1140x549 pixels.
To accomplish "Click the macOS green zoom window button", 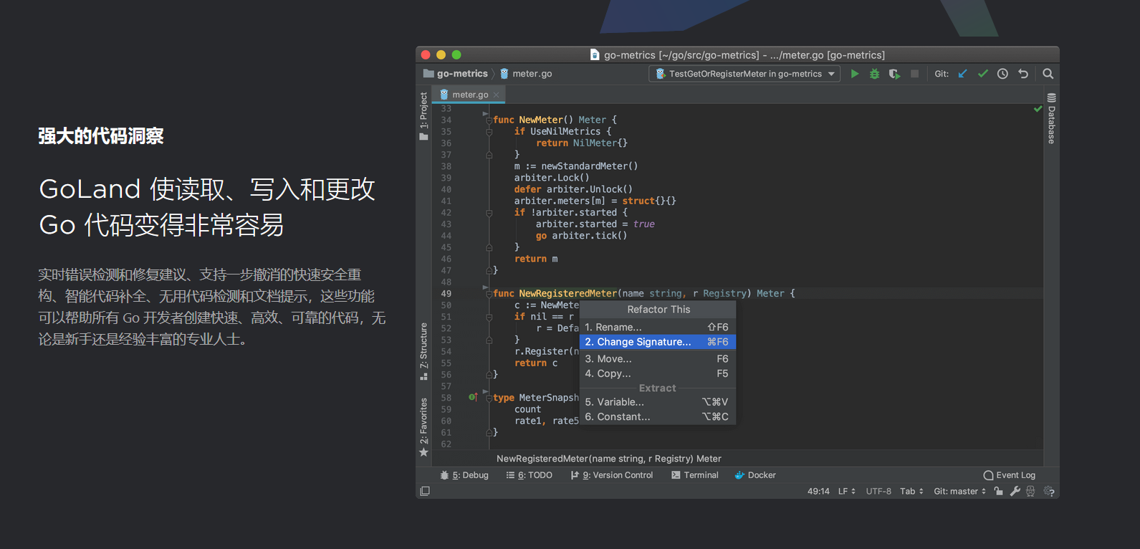I will [x=456, y=54].
